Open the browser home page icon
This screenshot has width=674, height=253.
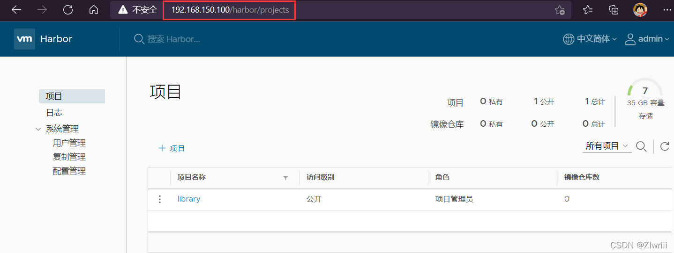(x=94, y=10)
